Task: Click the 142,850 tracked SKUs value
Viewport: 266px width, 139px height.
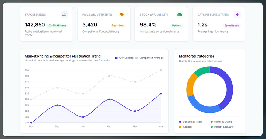Action: [x=35, y=25]
